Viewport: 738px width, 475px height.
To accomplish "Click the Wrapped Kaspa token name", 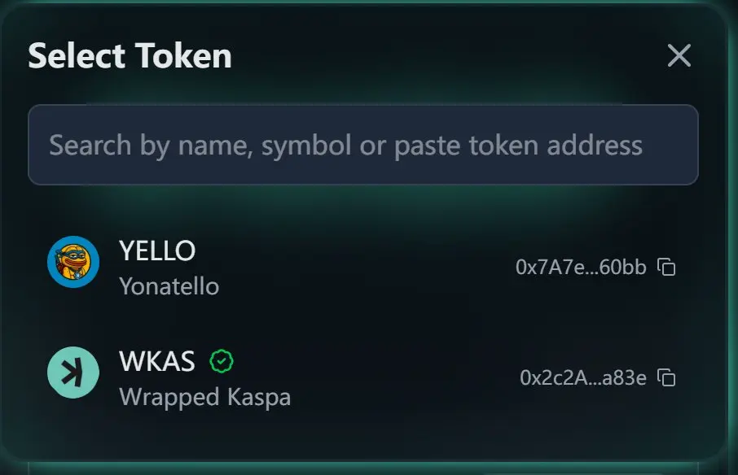I will point(205,398).
